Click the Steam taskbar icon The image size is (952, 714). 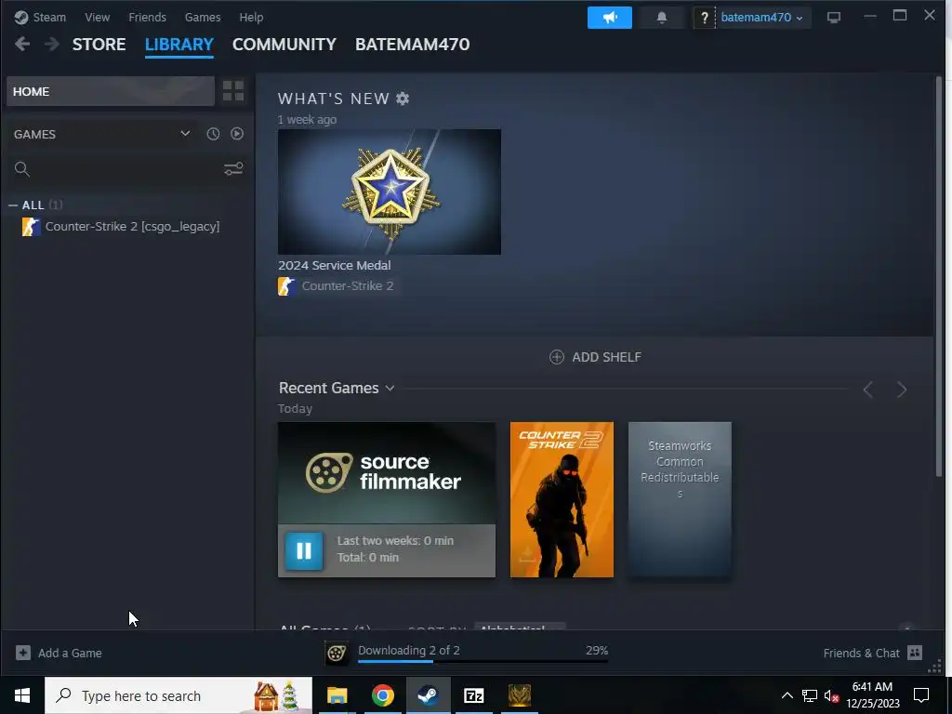point(428,695)
